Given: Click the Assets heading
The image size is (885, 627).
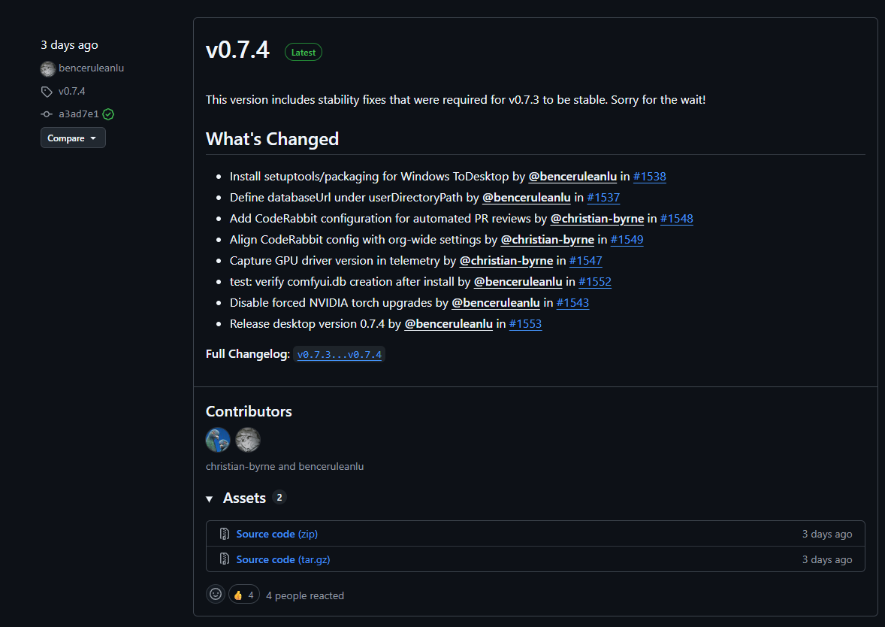Looking at the screenshot, I should (244, 498).
